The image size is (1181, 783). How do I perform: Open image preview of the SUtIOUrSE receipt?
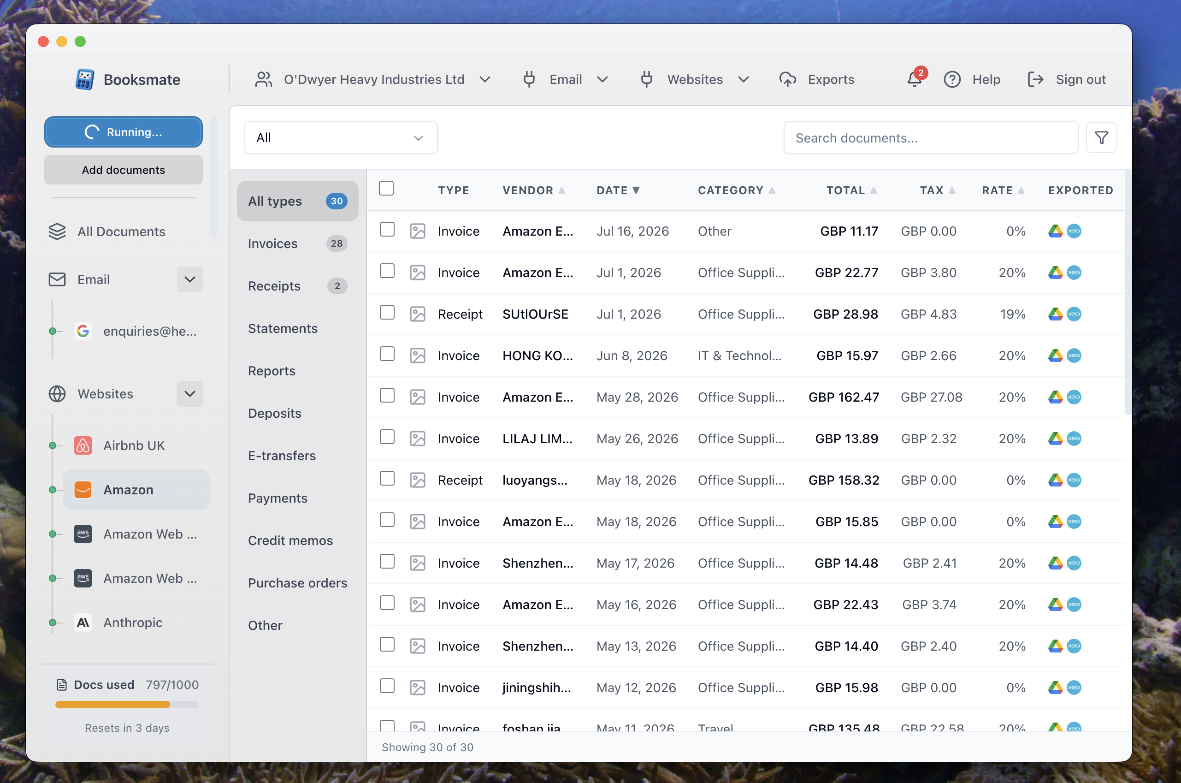pyautogui.click(x=417, y=314)
